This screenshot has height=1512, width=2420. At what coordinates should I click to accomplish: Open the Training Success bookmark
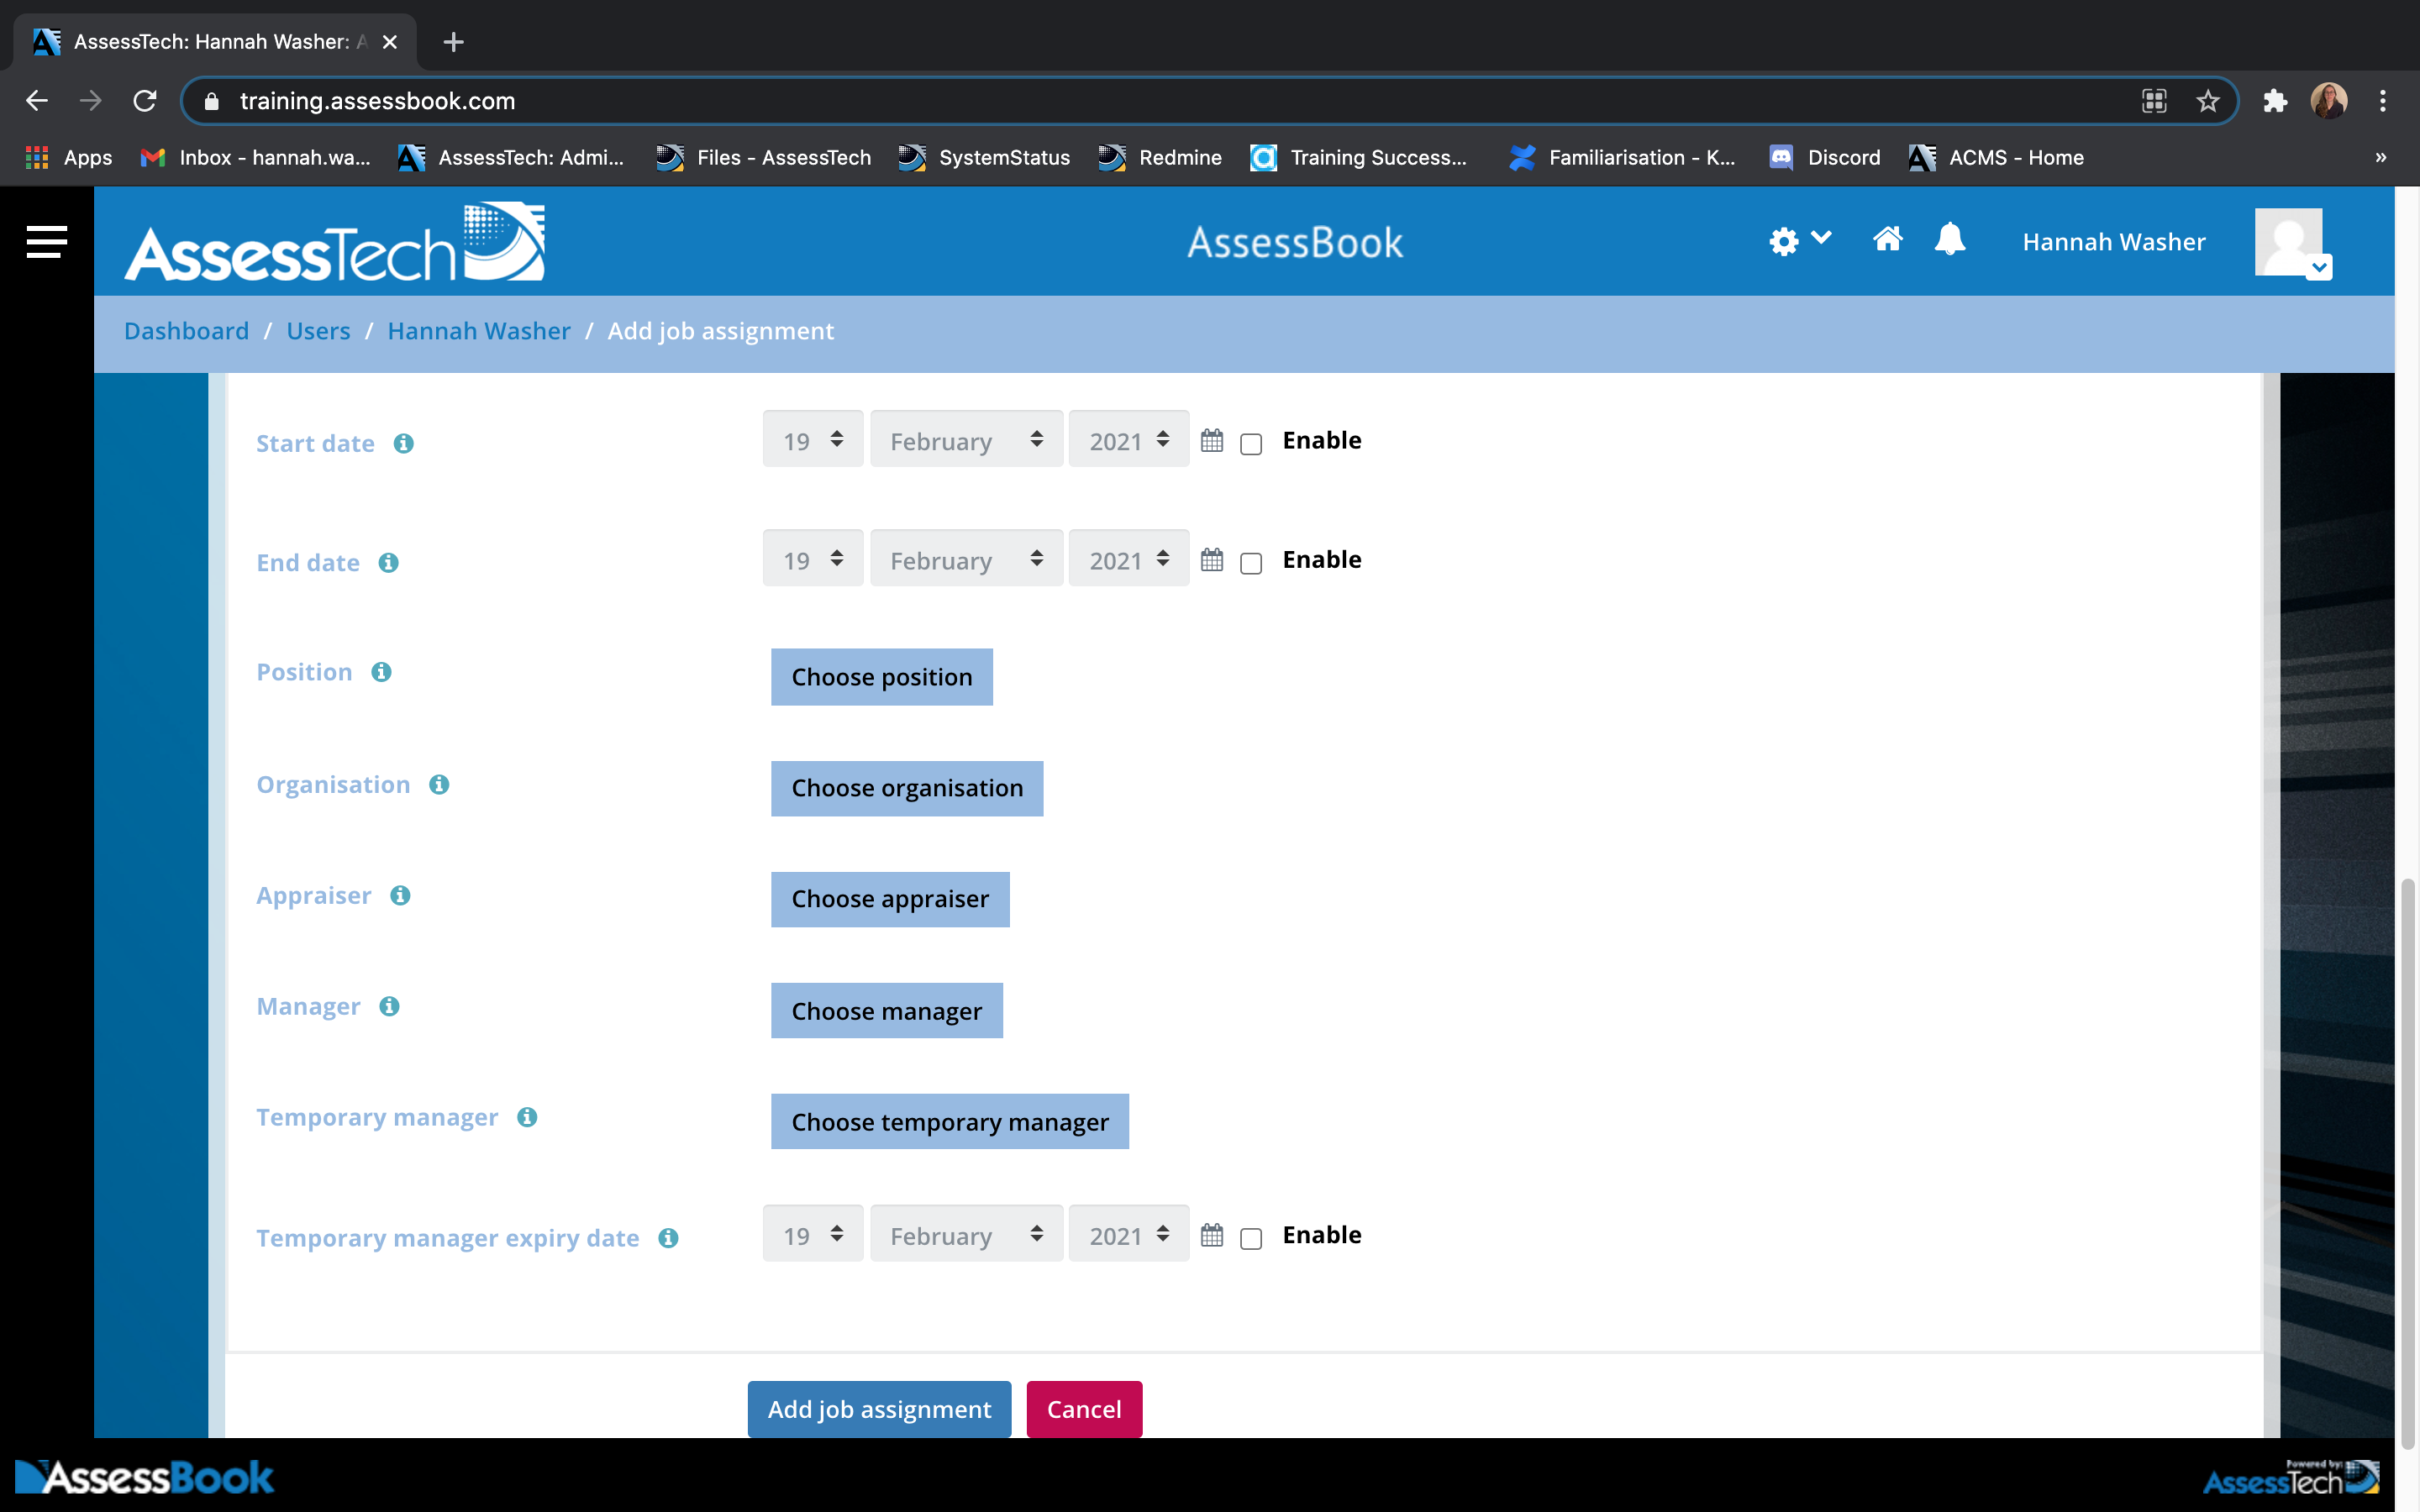click(1359, 157)
